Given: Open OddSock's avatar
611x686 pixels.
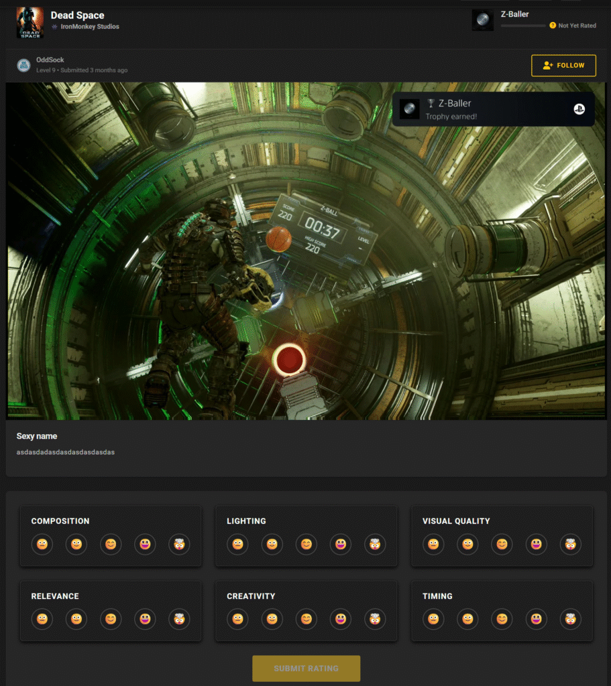Looking at the screenshot, I should pos(23,65).
